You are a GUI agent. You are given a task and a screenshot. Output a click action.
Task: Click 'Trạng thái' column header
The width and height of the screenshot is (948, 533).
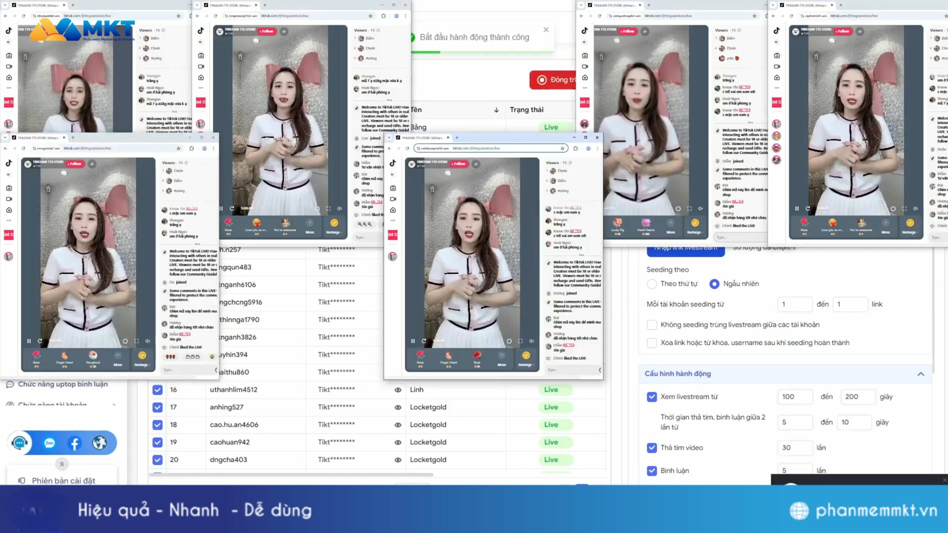coord(526,110)
